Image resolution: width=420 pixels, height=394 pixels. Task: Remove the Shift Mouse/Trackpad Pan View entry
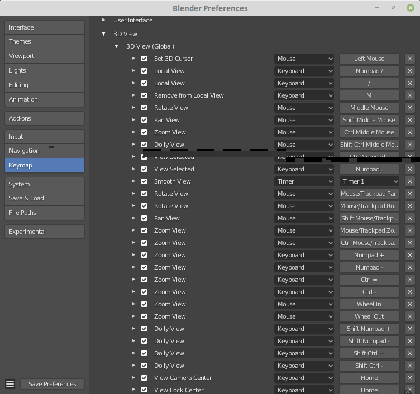coord(410,218)
